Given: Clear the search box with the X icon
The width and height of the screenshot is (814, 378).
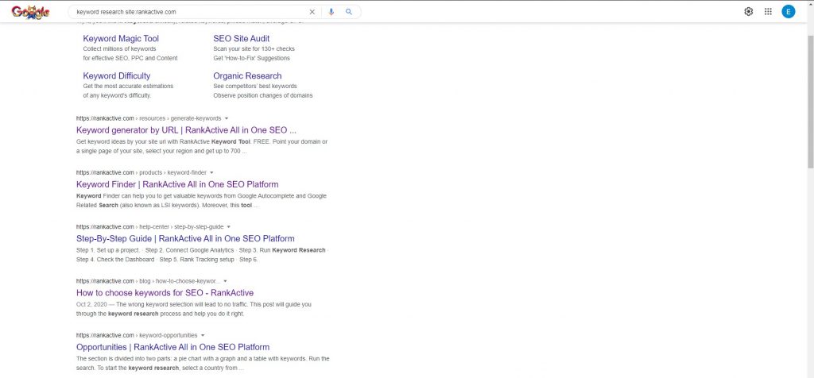Looking at the screenshot, I should [x=312, y=12].
